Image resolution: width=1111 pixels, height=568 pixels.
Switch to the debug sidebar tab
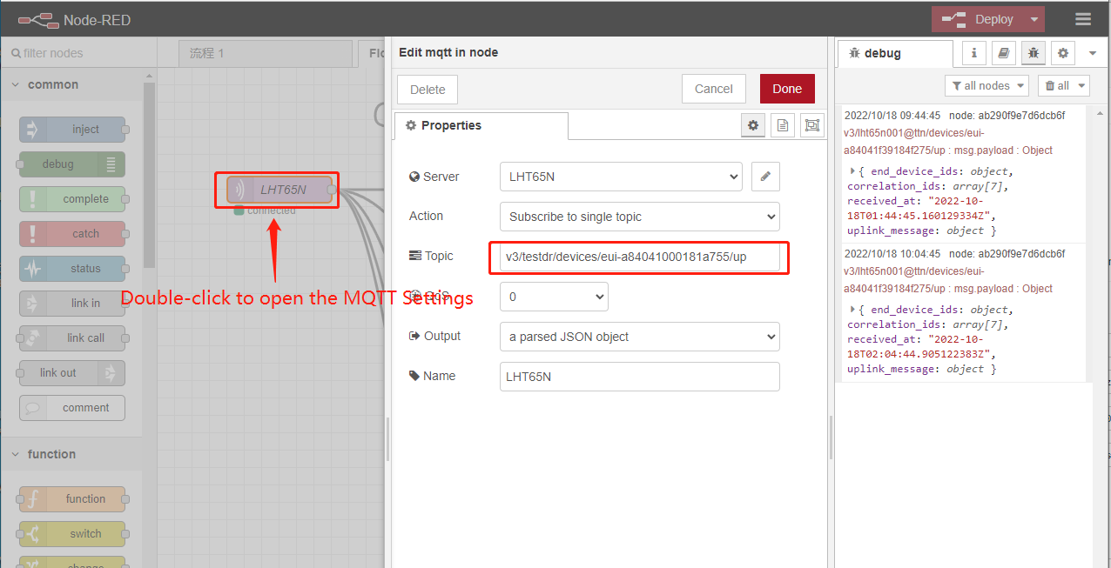pos(896,53)
